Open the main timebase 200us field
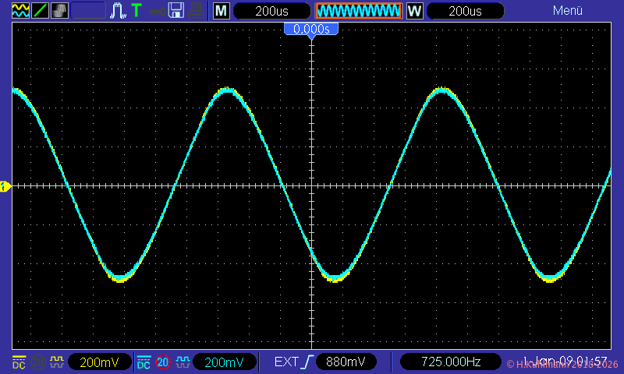This screenshot has height=374, width=624. tap(269, 11)
